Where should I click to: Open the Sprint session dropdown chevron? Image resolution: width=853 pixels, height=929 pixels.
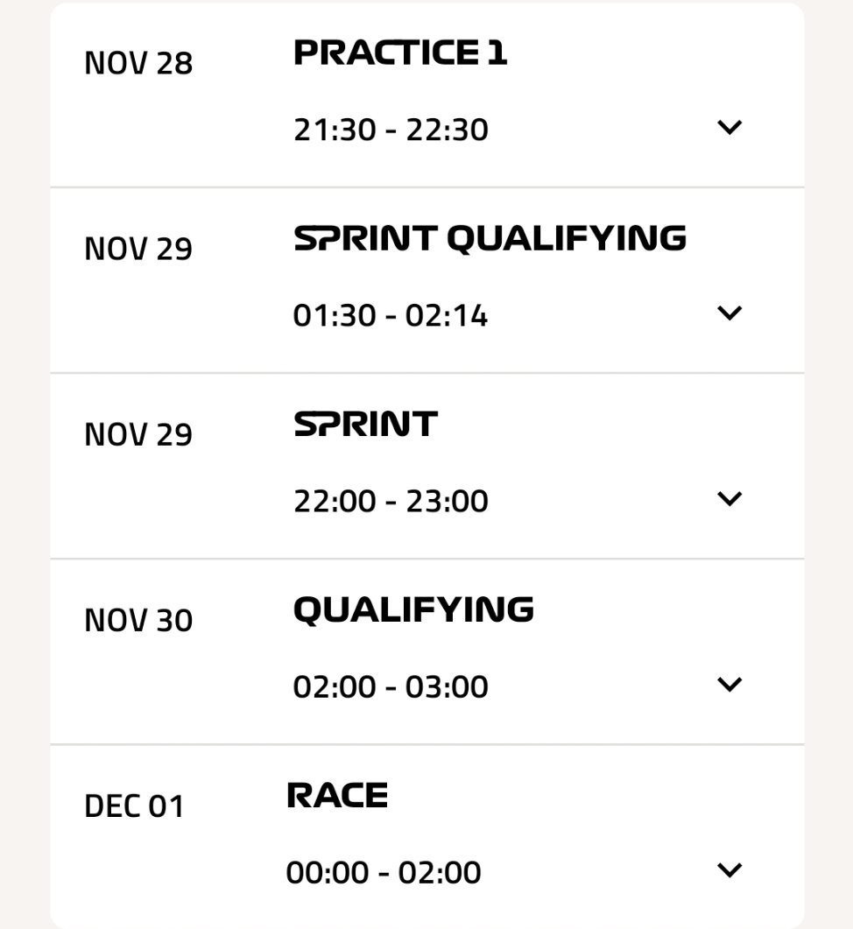point(729,499)
